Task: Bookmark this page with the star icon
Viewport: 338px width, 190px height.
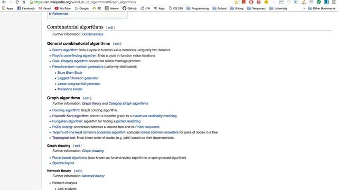Action: pyautogui.click(x=236, y=2)
